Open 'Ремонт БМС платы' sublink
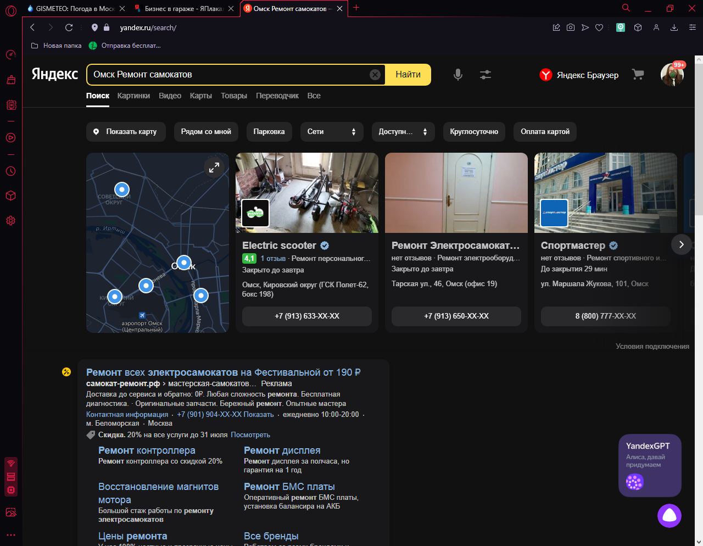This screenshot has width=703, height=546. coord(289,487)
